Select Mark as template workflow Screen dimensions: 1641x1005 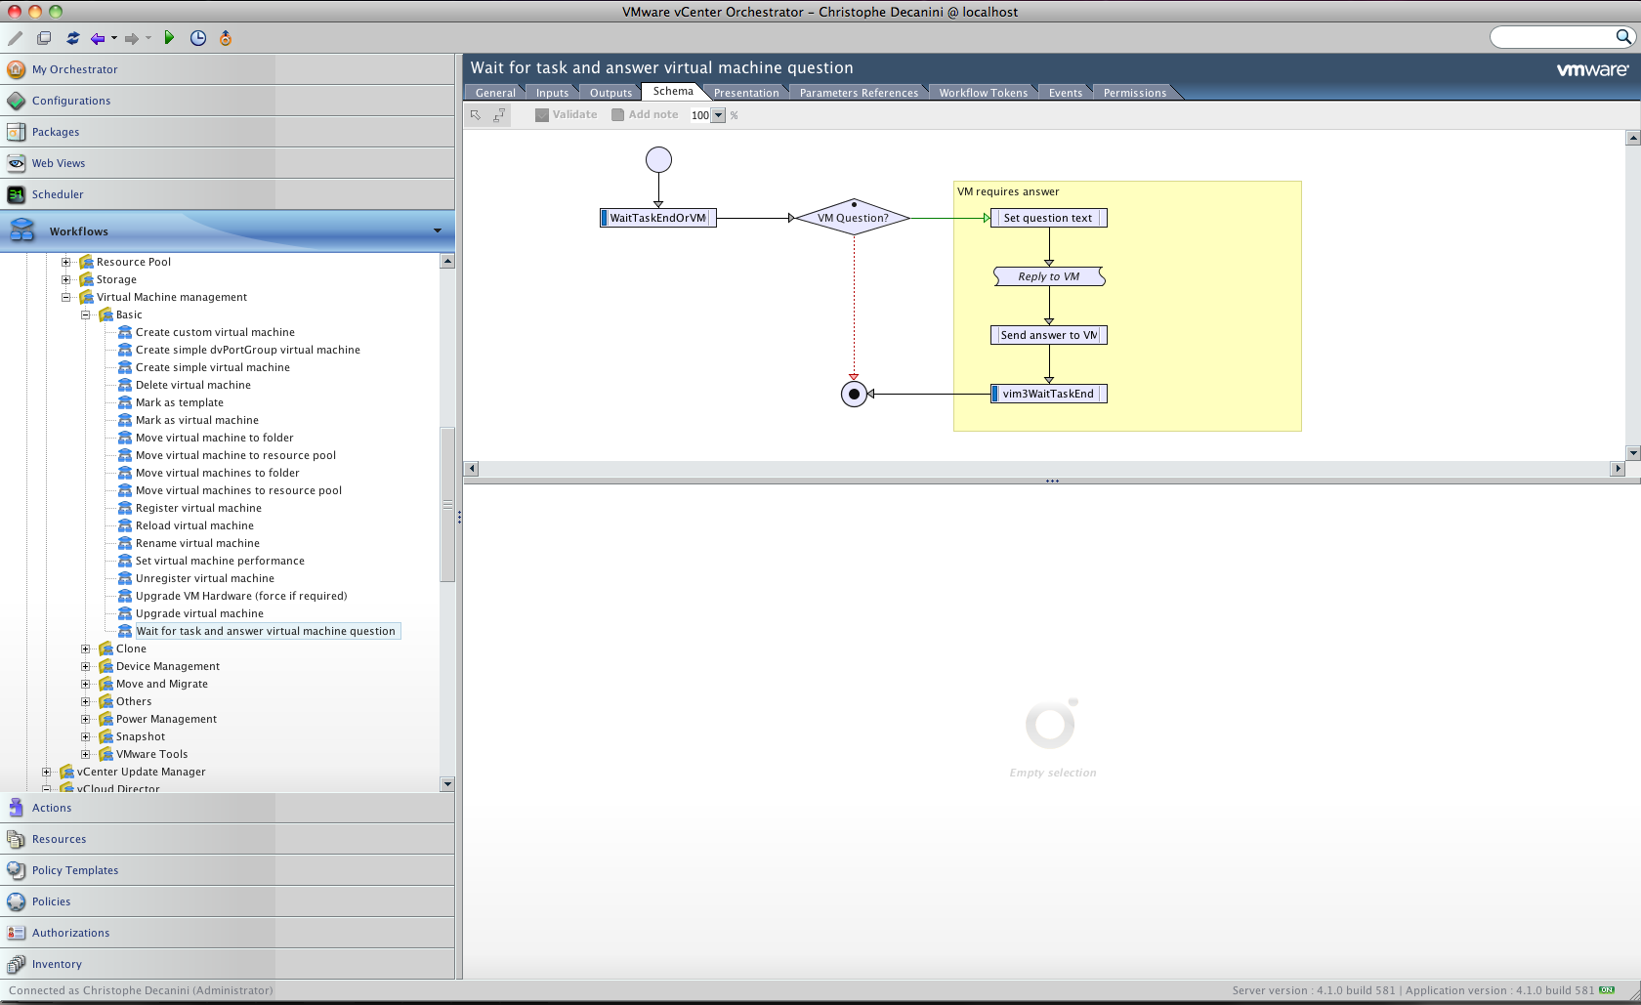(179, 402)
